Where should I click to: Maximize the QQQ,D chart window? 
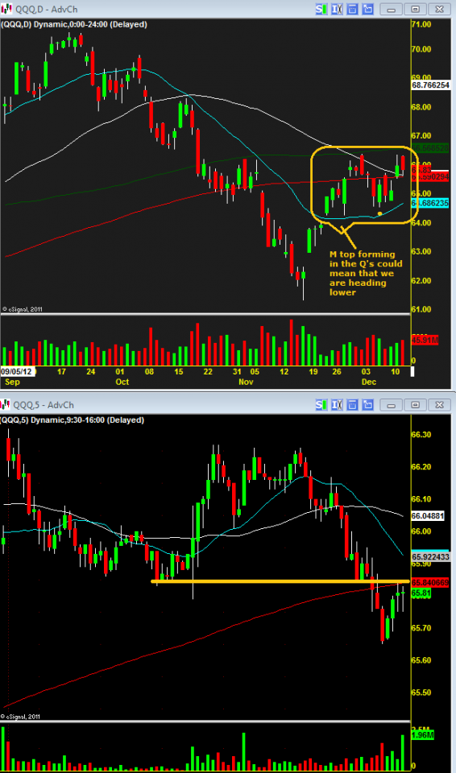coord(415,8)
